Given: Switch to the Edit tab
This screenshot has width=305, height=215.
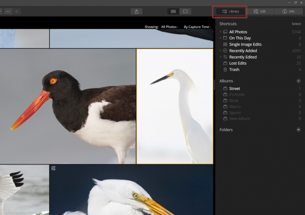Looking at the screenshot, I should coord(259,11).
